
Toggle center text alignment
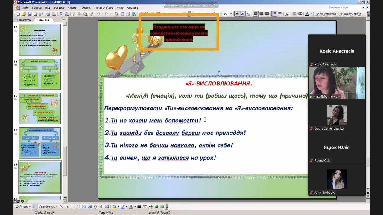point(261,14)
